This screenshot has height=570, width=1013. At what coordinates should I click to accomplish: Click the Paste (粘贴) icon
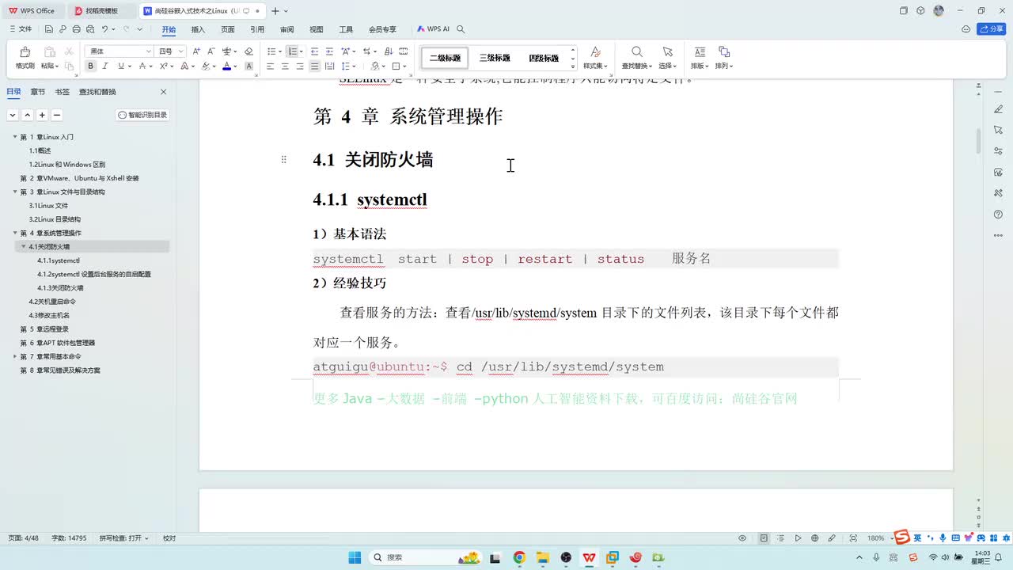pos(49,52)
